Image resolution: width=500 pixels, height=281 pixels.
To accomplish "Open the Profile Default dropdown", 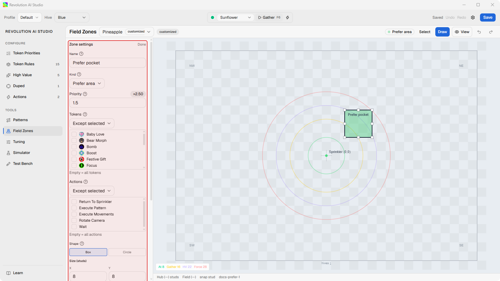I will point(30,17).
